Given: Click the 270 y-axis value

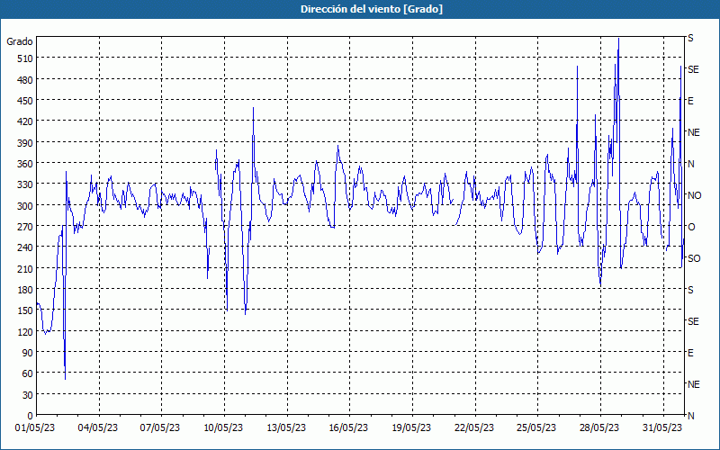Looking at the screenshot, I should point(25,227).
